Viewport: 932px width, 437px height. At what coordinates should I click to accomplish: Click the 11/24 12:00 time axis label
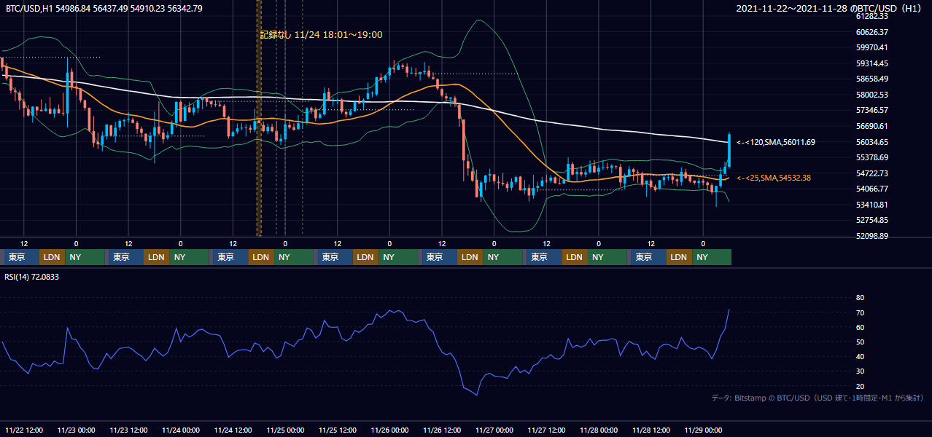click(233, 430)
